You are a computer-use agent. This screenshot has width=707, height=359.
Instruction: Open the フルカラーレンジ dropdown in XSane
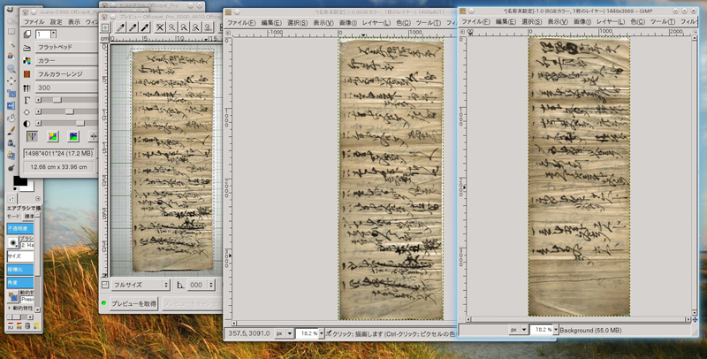[x=65, y=74]
